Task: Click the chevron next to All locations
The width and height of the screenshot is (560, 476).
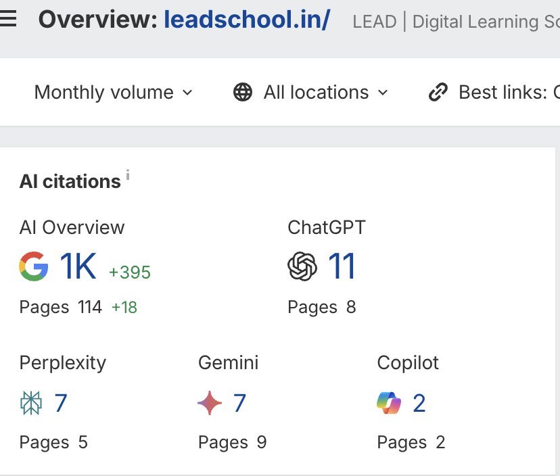Action: tap(383, 93)
